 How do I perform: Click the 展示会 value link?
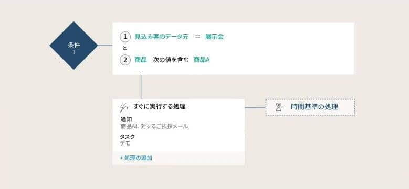(214, 37)
